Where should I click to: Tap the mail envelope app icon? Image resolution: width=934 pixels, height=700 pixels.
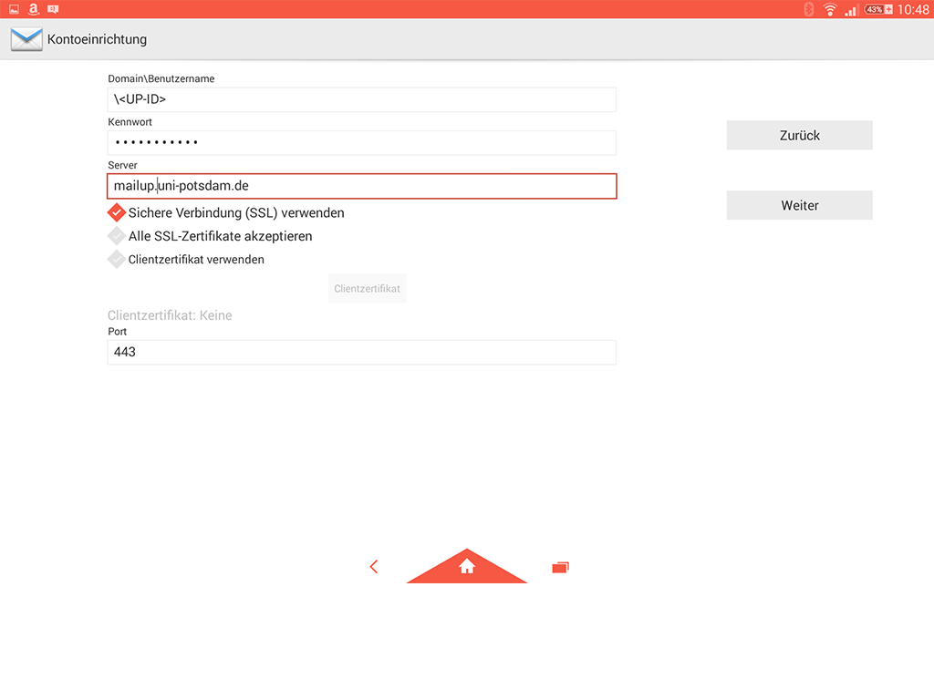tap(26, 39)
